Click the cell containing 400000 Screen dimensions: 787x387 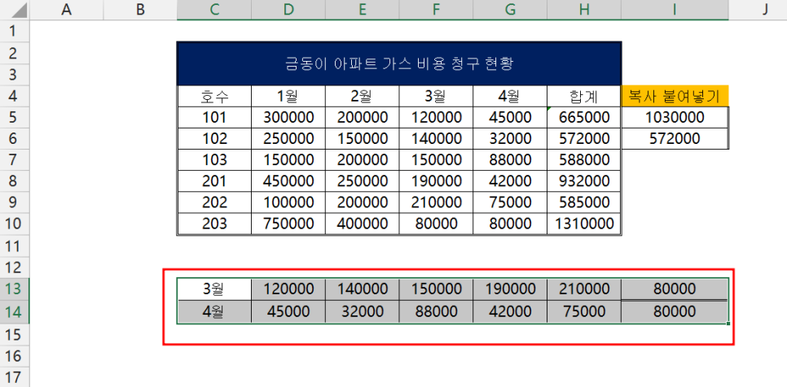[x=363, y=224]
